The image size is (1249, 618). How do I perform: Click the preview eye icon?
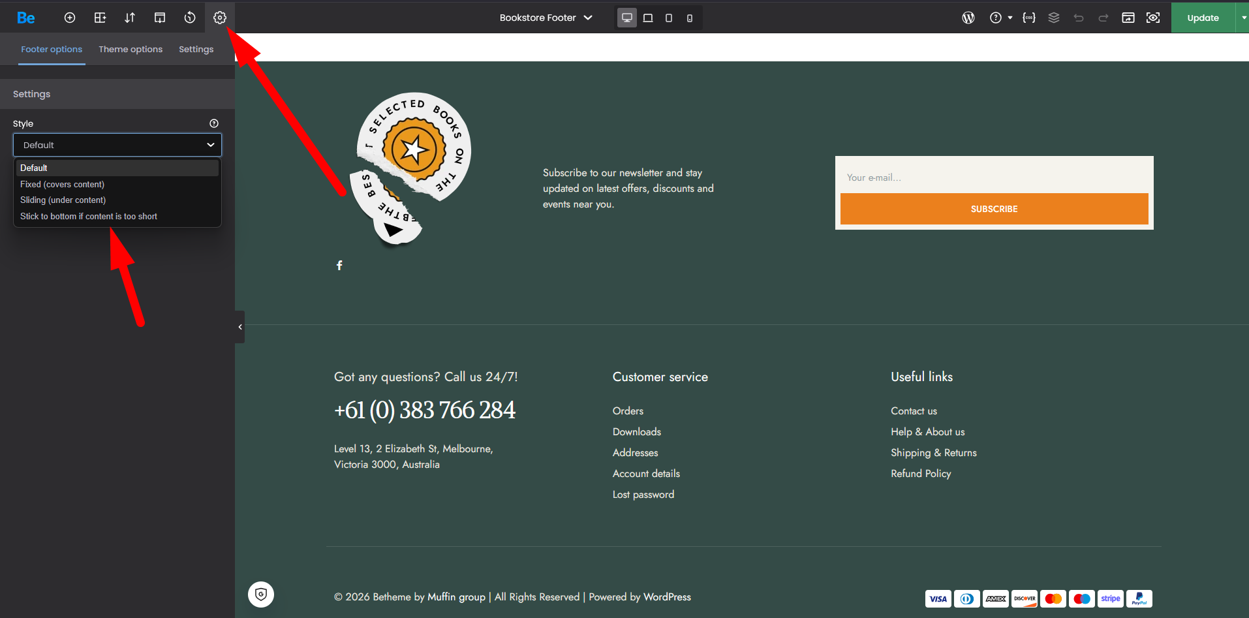point(1153,18)
